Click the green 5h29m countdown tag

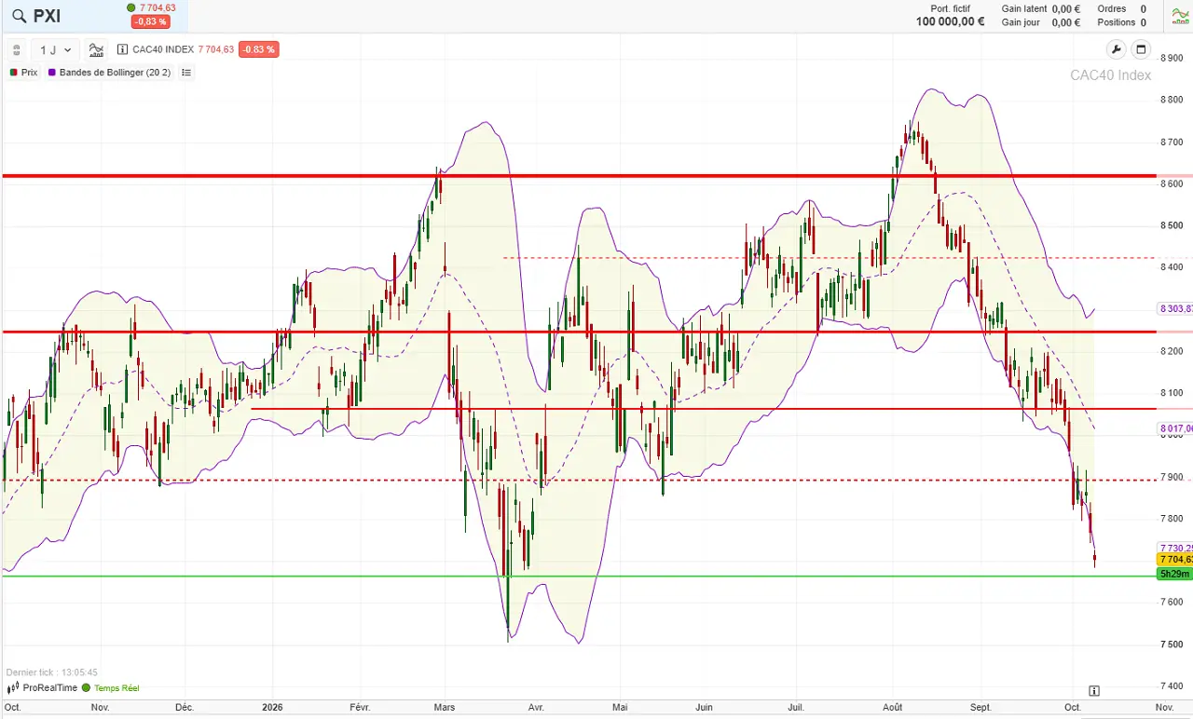(1174, 574)
